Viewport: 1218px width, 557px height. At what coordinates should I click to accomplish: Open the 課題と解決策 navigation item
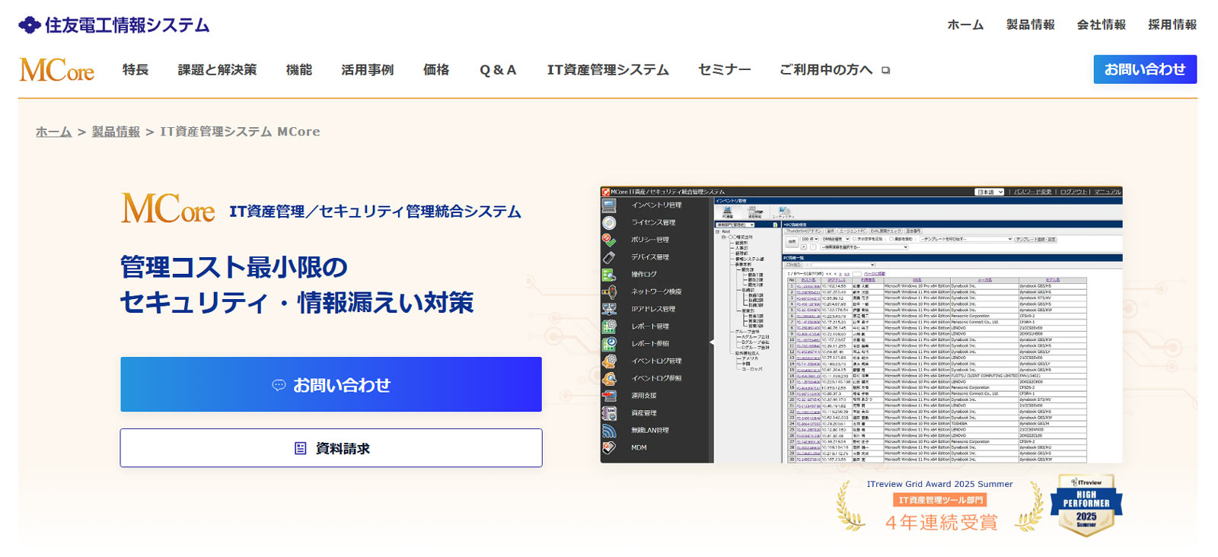(x=217, y=70)
